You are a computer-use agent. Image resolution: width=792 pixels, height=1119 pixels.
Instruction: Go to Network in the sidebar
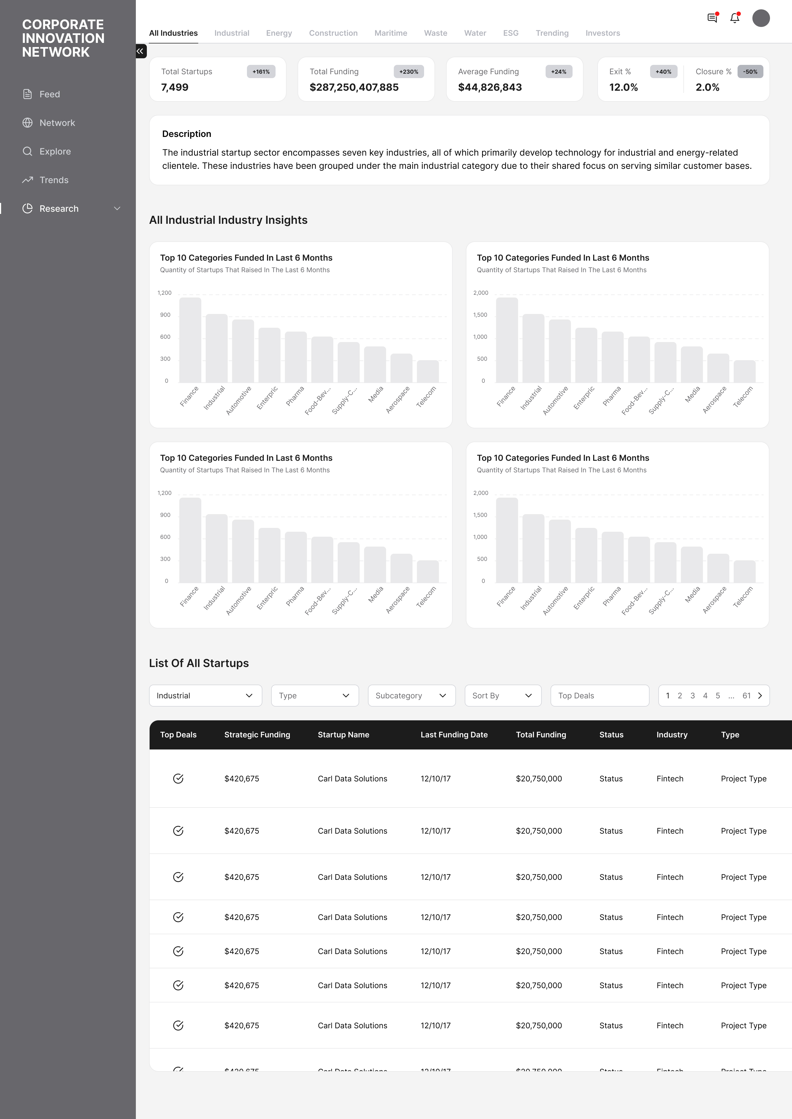pyautogui.click(x=57, y=123)
